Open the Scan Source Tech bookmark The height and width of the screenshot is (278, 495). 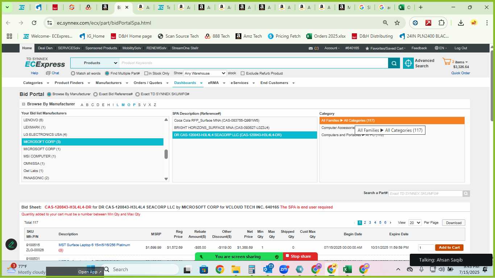(x=178, y=36)
